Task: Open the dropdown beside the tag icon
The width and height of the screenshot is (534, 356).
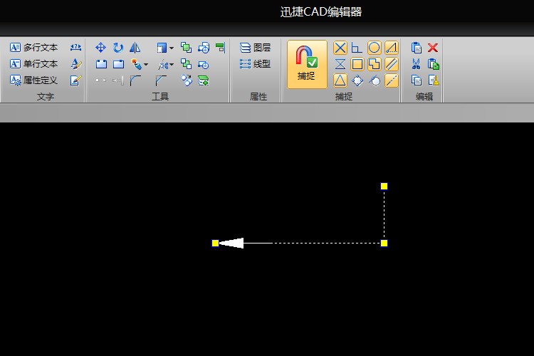Action: tap(146, 64)
